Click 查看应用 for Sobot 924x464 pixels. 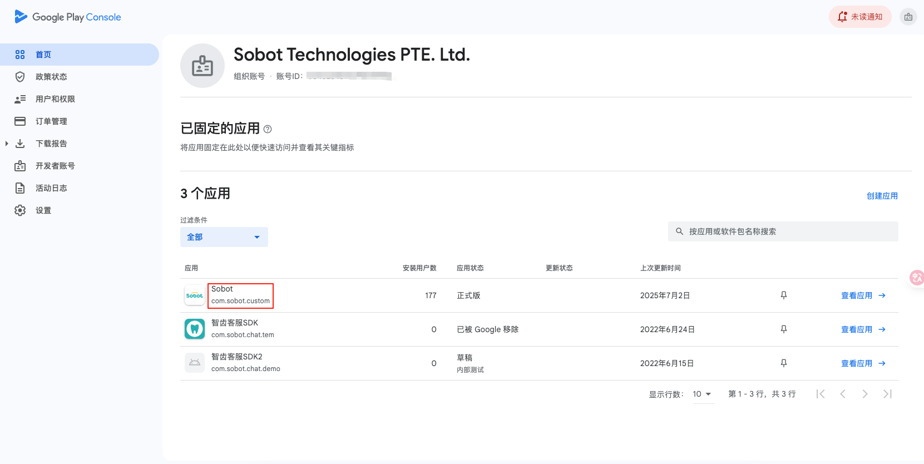click(x=863, y=295)
